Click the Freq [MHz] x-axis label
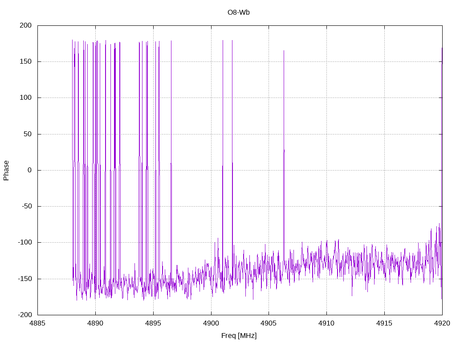Viewport: 456px width, 342px height. [239, 336]
